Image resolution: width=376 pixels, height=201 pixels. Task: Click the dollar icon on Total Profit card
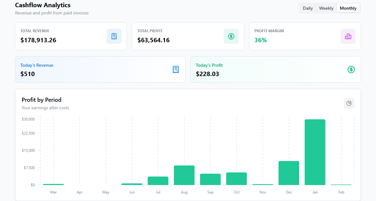tap(231, 36)
